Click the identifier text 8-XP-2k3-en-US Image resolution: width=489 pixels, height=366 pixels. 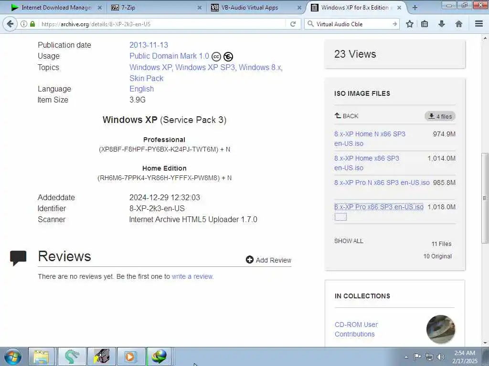(x=157, y=208)
